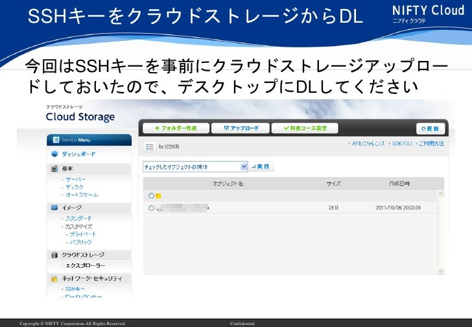Screen dimensions: 472x327
Task: Click the yellow folder icon
Action: pos(159,196)
